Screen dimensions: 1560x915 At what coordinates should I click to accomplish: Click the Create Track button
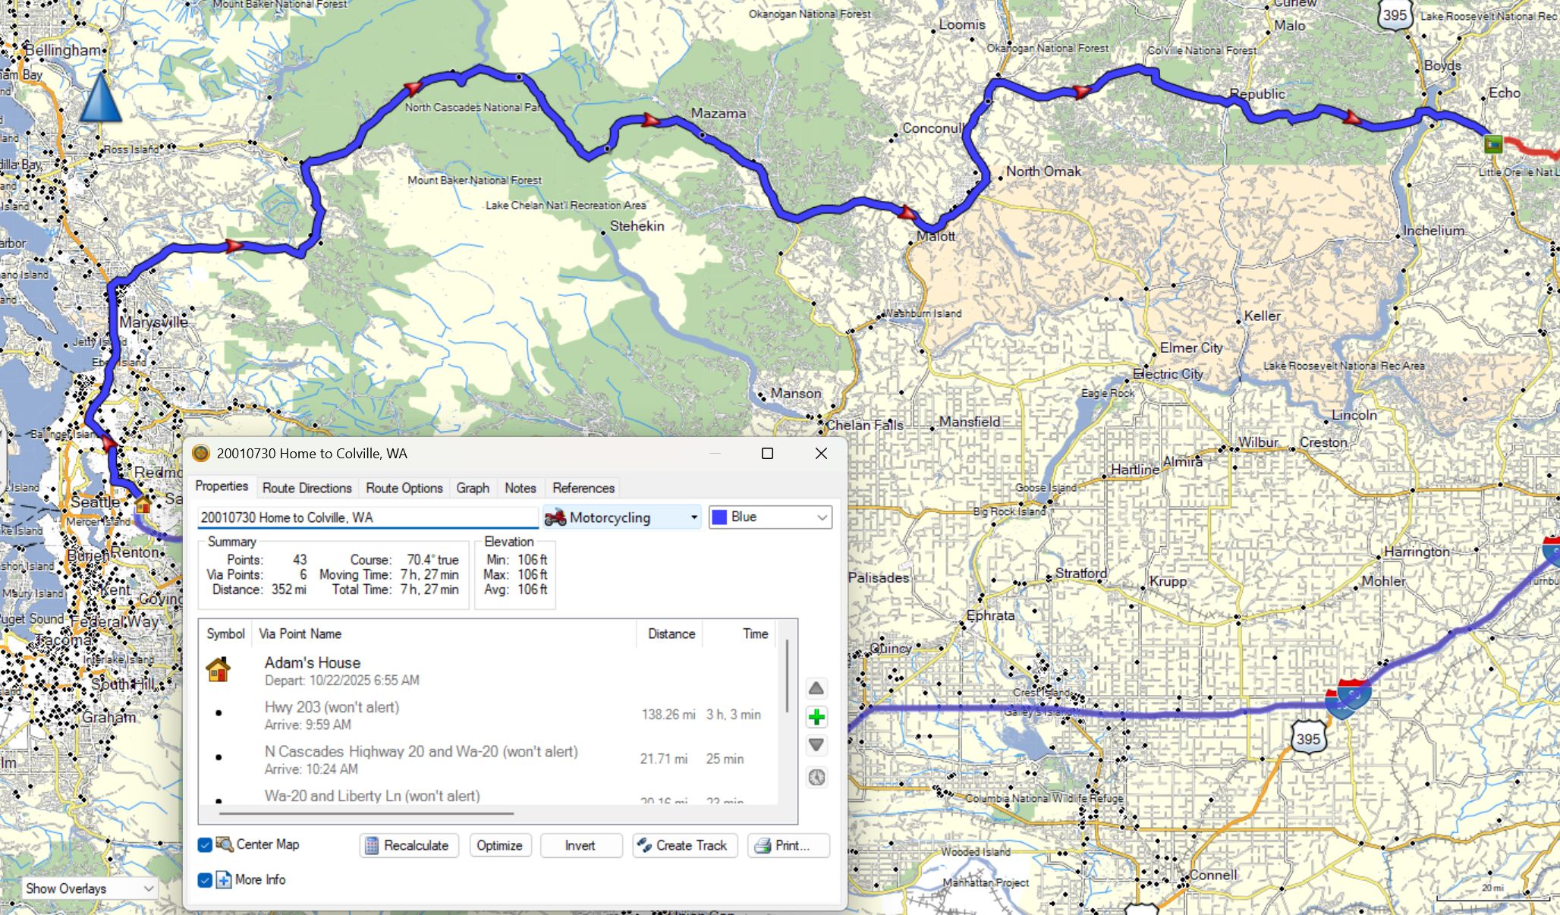(684, 845)
